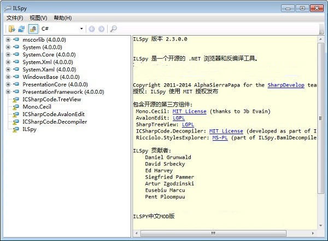Click the horizontal scrollbar thumb

(x=213, y=233)
